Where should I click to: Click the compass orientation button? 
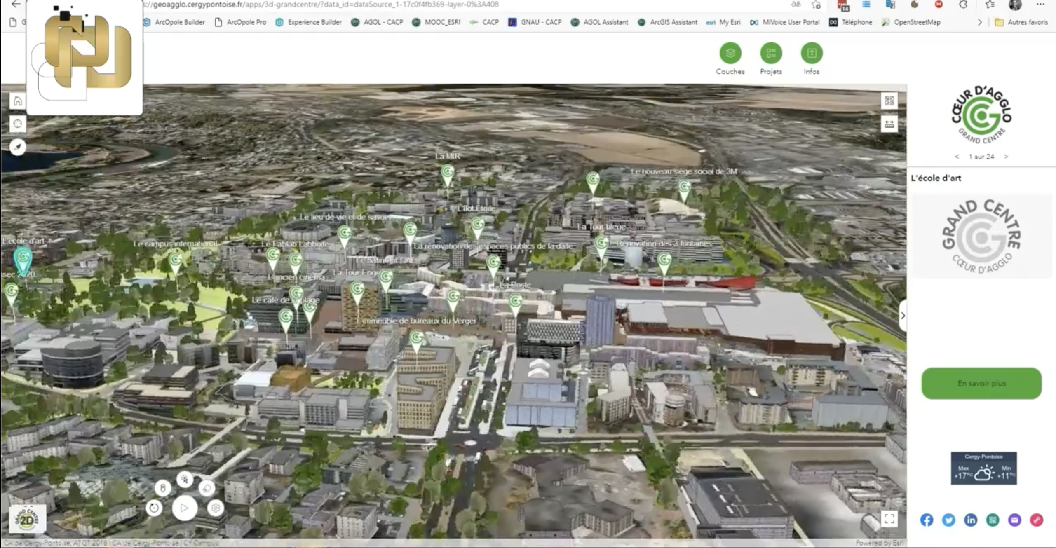point(18,147)
